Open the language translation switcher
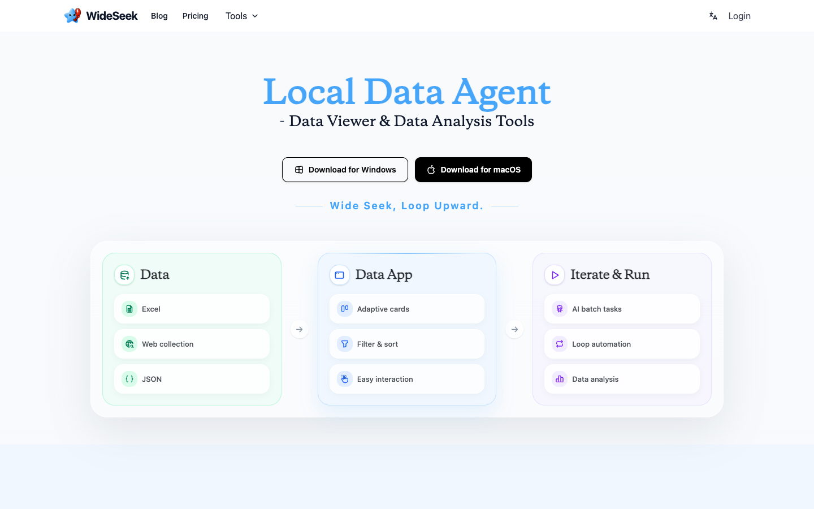 (x=713, y=16)
